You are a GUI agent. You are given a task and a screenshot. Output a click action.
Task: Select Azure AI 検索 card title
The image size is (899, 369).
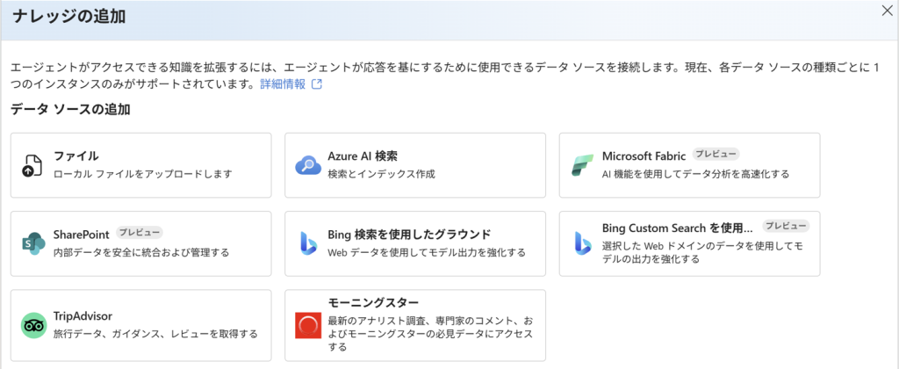click(363, 156)
